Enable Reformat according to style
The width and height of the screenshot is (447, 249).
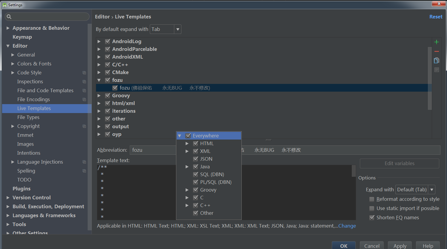(x=372, y=199)
